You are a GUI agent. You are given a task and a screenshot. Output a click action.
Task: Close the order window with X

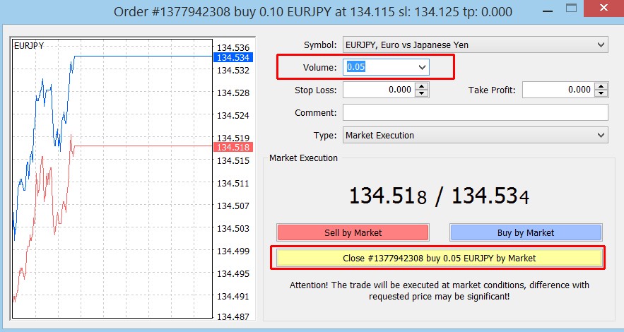click(x=604, y=8)
